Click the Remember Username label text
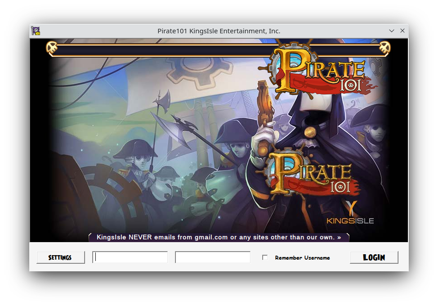 pos(302,258)
